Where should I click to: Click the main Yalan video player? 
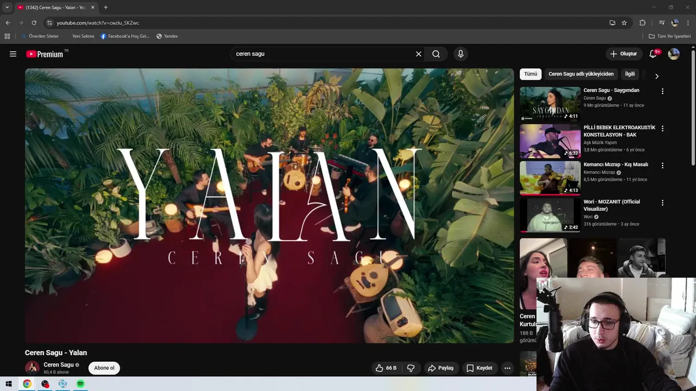269,205
